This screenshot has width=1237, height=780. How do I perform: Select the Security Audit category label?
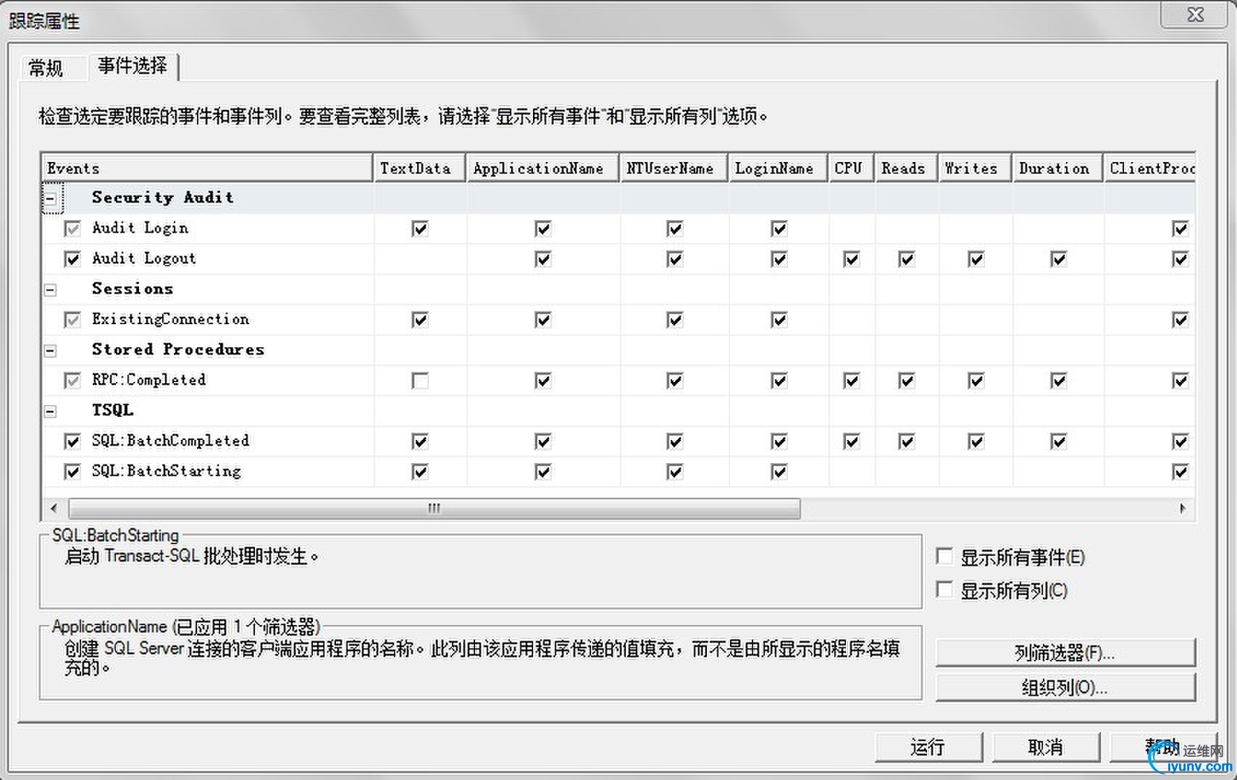pos(162,198)
